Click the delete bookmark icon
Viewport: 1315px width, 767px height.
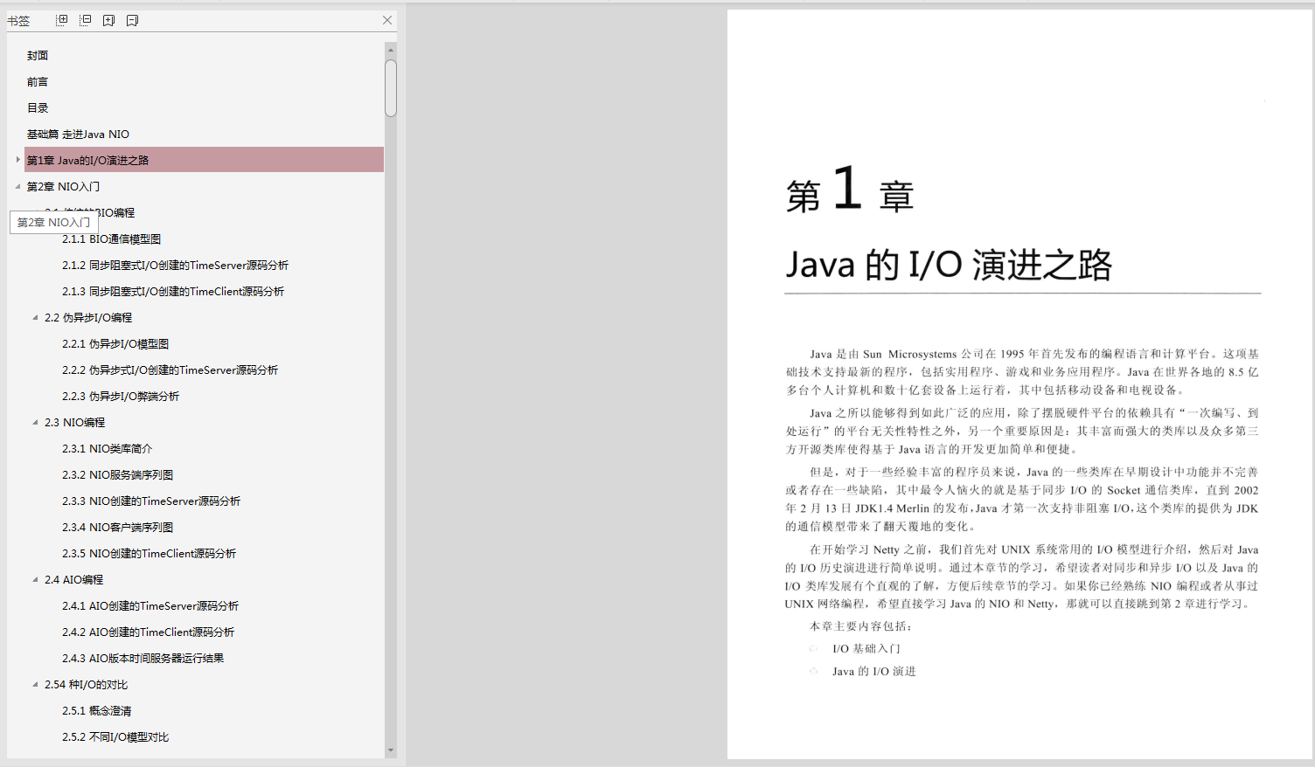[x=133, y=20]
